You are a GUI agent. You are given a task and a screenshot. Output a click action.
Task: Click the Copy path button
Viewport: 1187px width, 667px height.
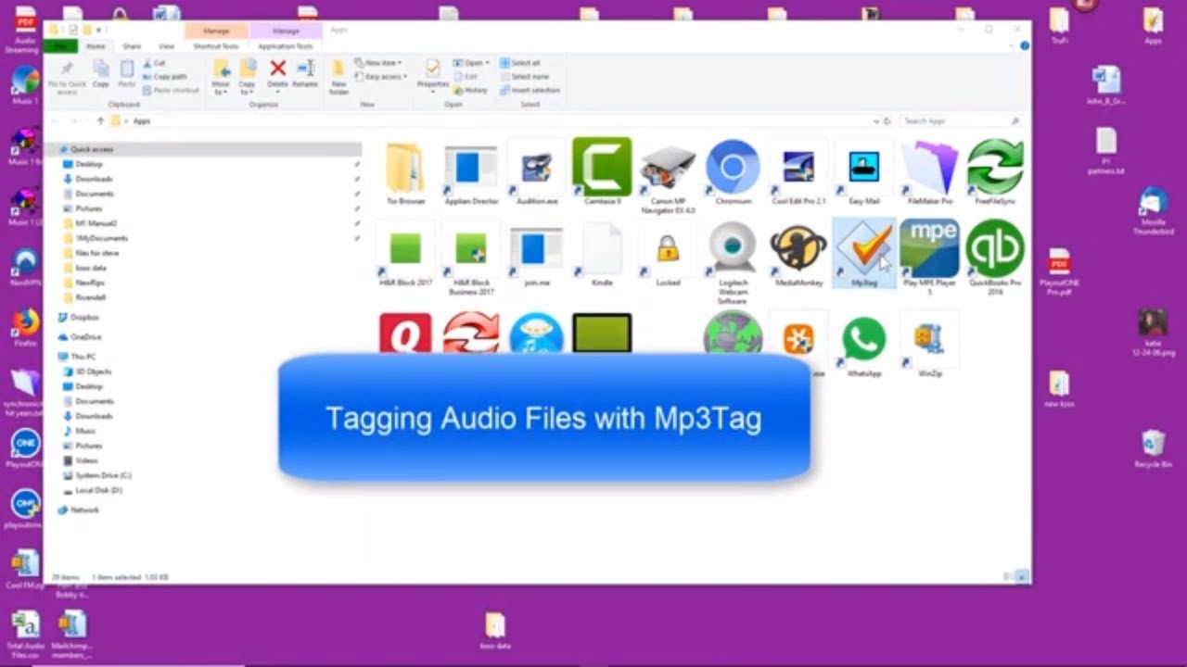point(164,77)
